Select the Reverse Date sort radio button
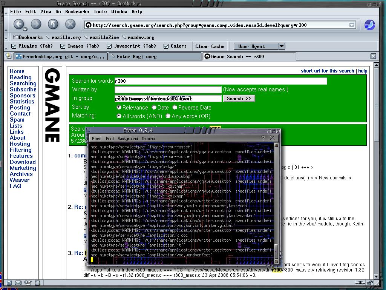 175,108
